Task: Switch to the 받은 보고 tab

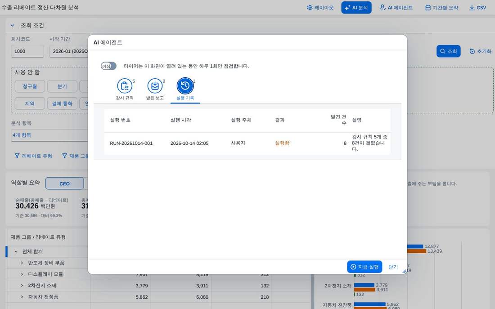Action: pyautogui.click(x=155, y=90)
